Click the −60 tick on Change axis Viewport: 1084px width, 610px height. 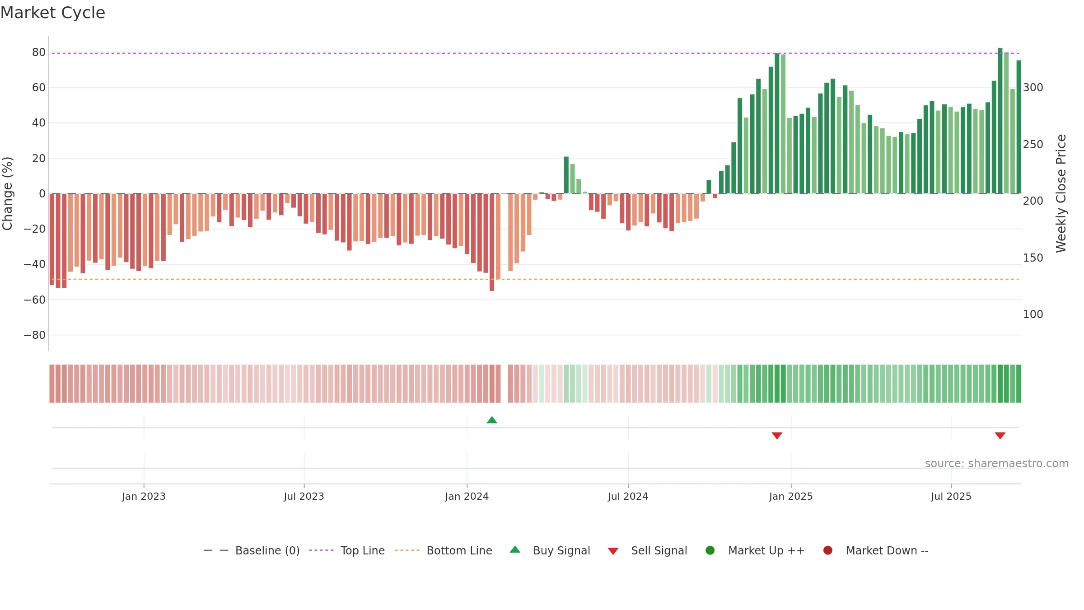point(35,300)
